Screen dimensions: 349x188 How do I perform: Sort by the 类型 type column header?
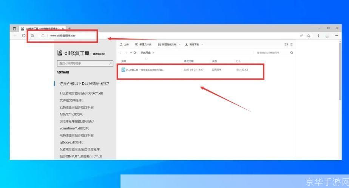tap(214, 61)
